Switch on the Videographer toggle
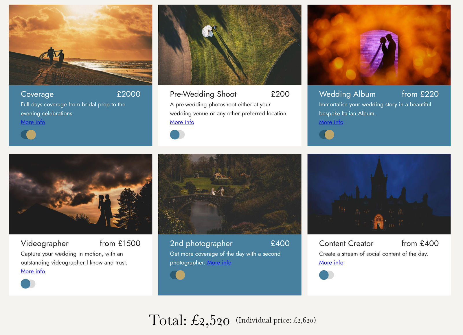 [x=28, y=284]
